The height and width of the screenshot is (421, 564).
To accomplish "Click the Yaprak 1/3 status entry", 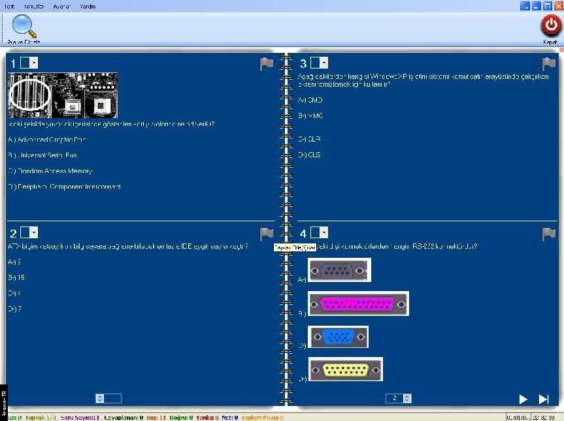I will tap(41, 417).
